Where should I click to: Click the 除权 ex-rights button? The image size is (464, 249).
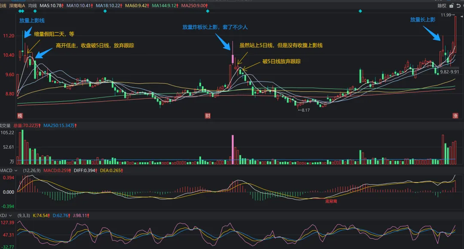pos(442,6)
